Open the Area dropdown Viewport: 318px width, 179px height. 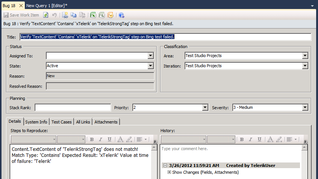coord(305,56)
